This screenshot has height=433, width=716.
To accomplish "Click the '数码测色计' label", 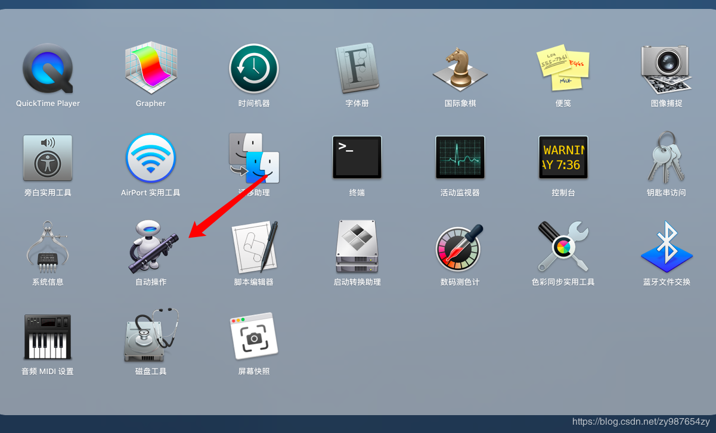I will coord(460,282).
